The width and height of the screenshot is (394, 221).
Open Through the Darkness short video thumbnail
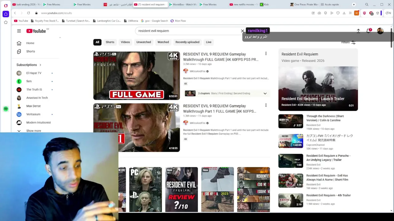click(x=291, y=121)
